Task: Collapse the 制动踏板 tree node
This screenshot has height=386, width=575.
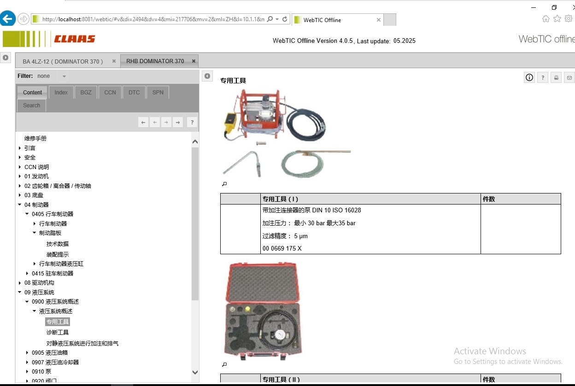Action: click(35, 233)
